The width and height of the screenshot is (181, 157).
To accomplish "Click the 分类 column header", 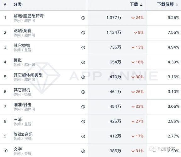I will coord(18,4).
